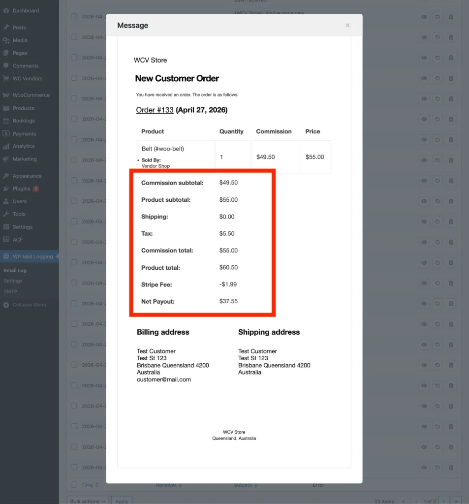Open Settings under WP Mail Logging

tap(13, 281)
